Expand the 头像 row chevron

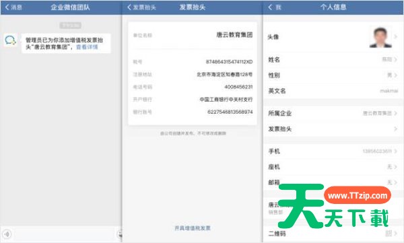[395, 37]
